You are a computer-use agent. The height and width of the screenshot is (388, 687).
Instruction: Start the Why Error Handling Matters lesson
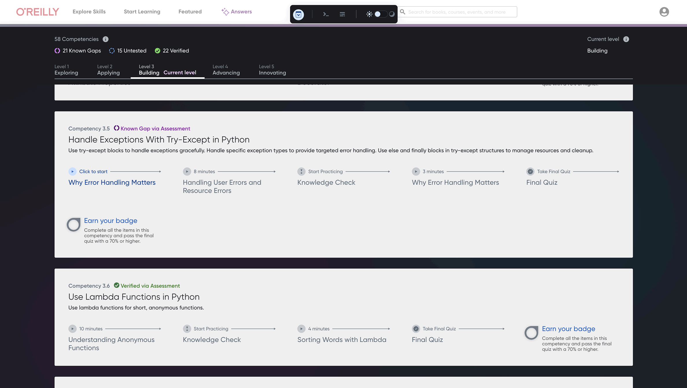(112, 182)
